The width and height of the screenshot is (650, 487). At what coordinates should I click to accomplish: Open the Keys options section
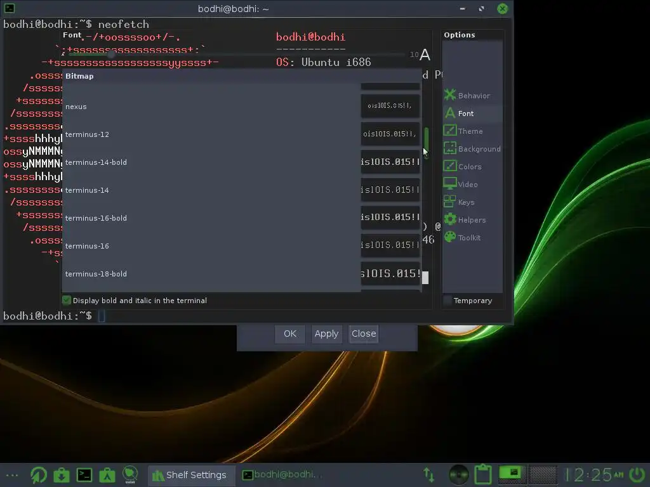tap(472, 202)
